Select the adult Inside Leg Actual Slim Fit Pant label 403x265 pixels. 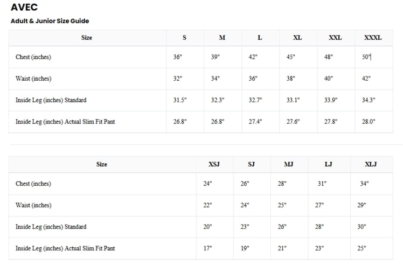(65, 122)
